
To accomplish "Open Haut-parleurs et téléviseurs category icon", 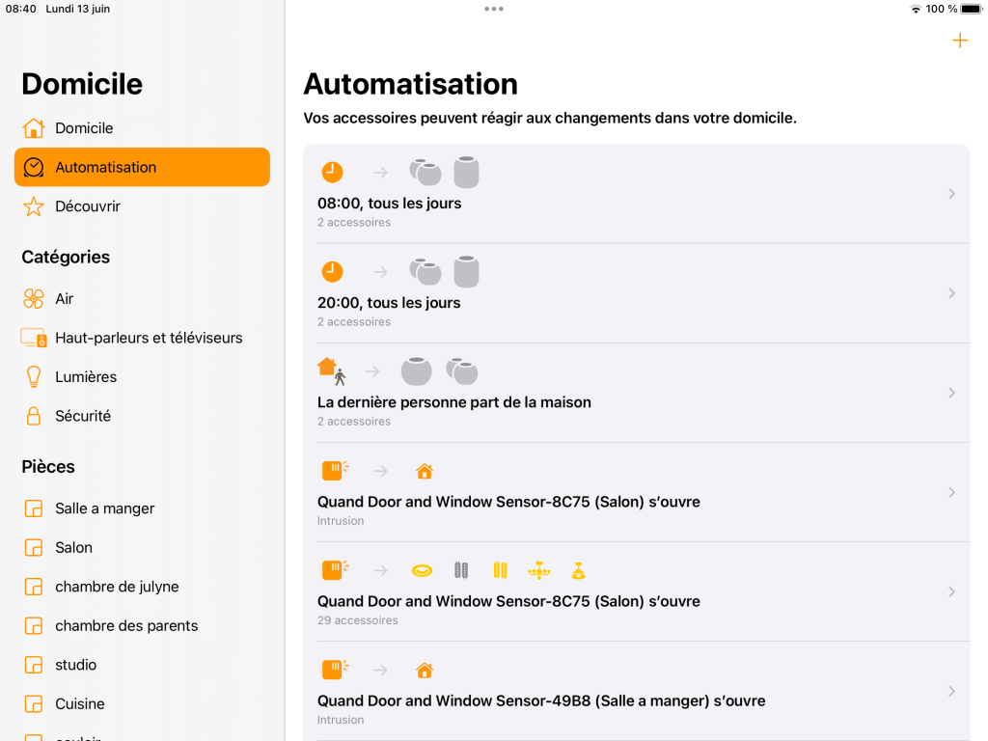I will (x=34, y=339).
